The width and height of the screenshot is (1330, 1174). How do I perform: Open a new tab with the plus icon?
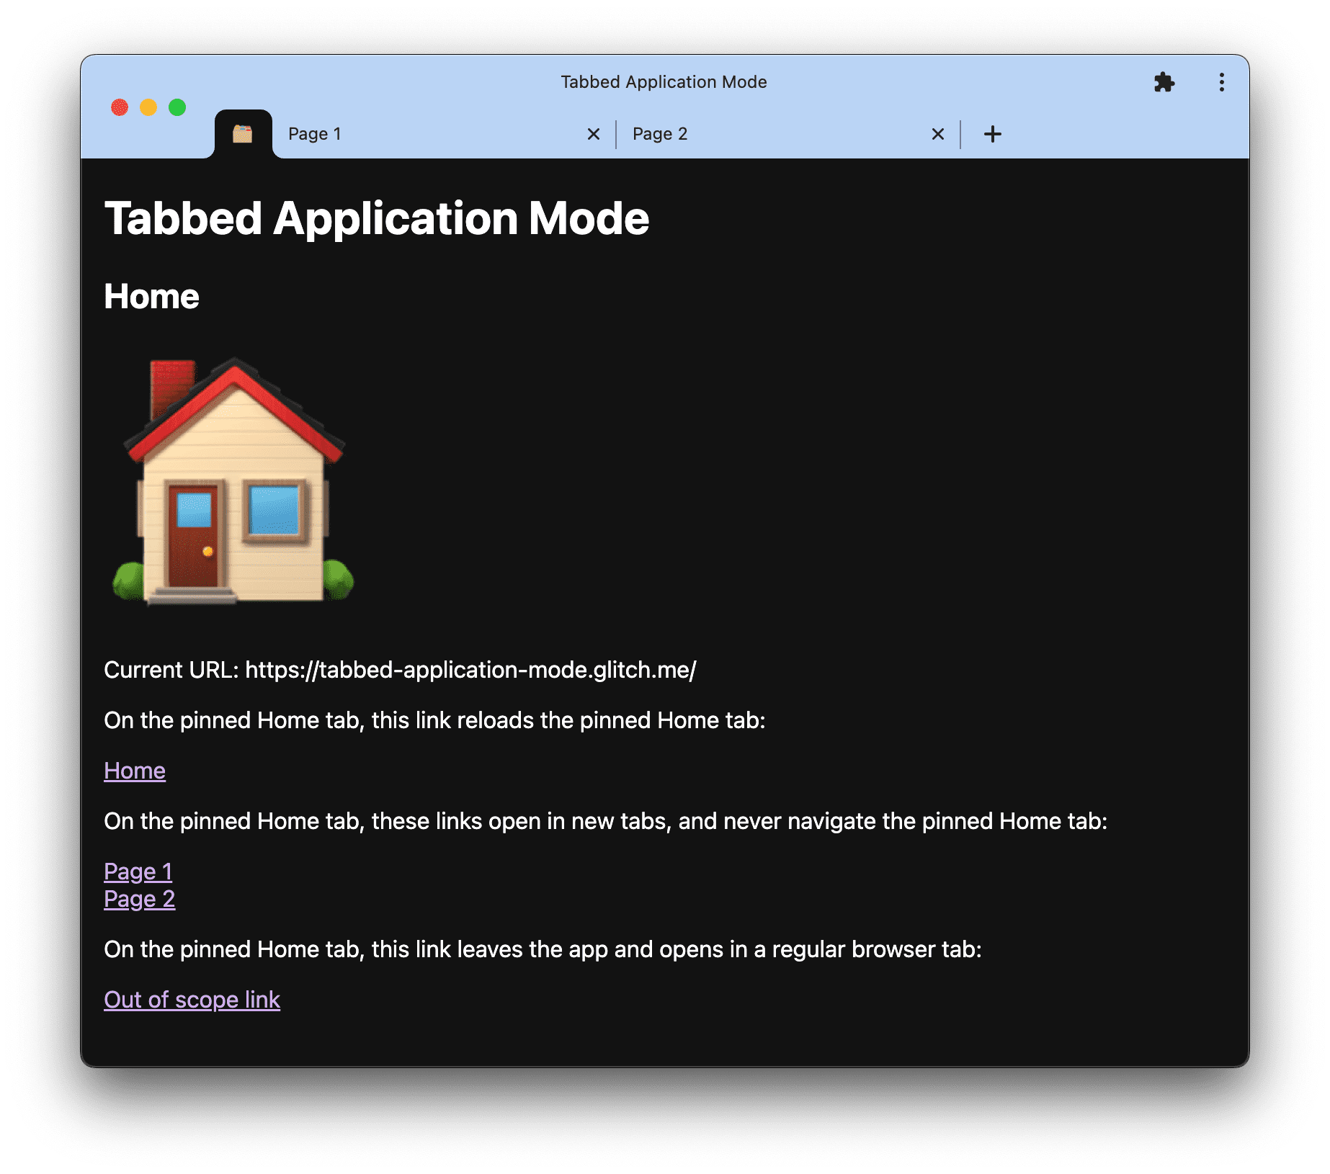[992, 133]
